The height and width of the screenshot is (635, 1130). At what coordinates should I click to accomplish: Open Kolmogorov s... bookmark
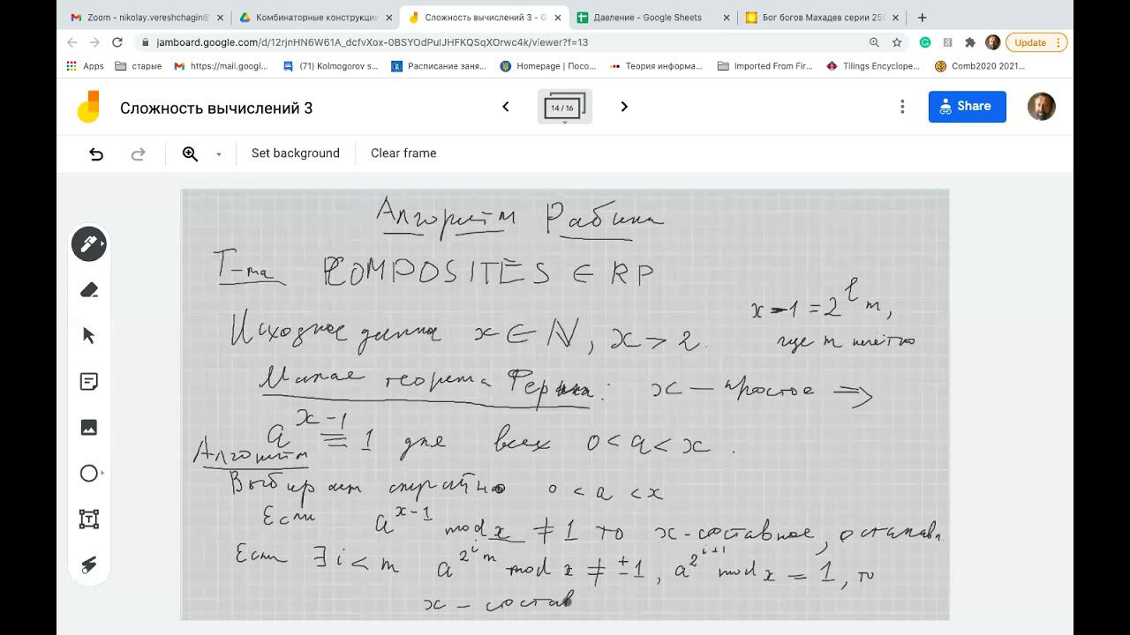click(x=331, y=66)
